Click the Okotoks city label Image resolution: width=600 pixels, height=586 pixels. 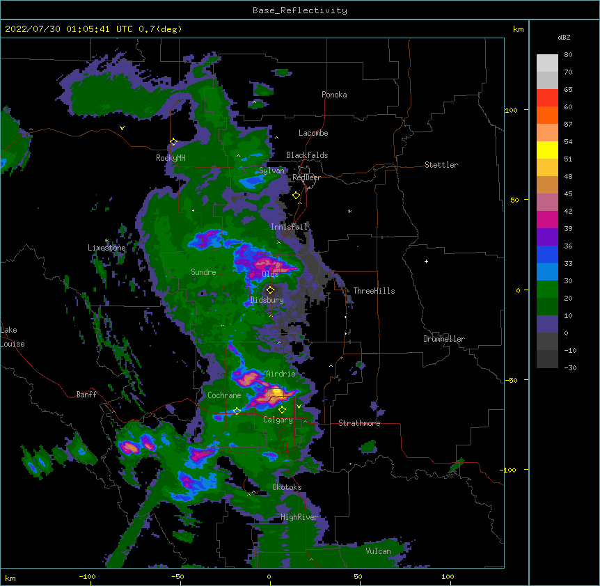coord(287,487)
